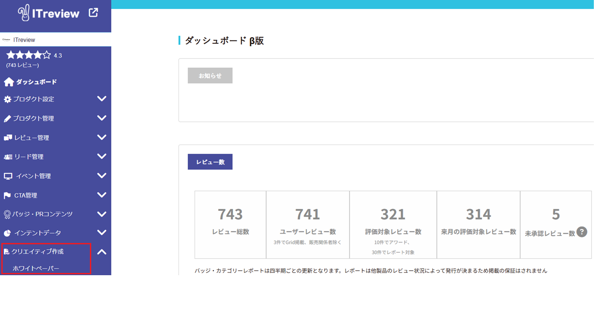Open the ホワイトペーパー submenu item
Viewport: 601px width, 328px height.
tap(36, 268)
